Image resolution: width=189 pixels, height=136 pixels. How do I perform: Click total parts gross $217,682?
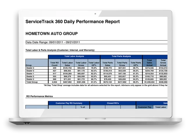coord(122,82)
